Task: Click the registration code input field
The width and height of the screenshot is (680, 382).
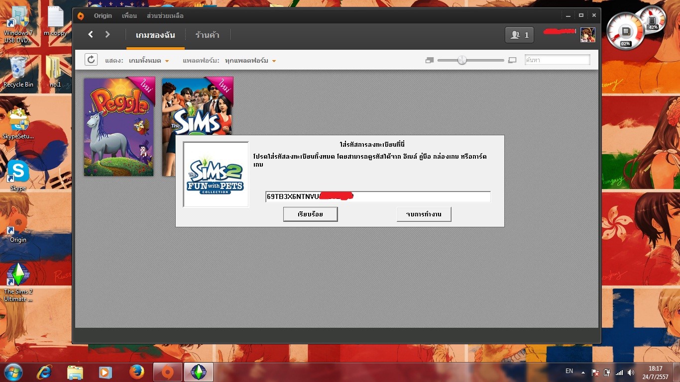Action: pyautogui.click(x=378, y=196)
